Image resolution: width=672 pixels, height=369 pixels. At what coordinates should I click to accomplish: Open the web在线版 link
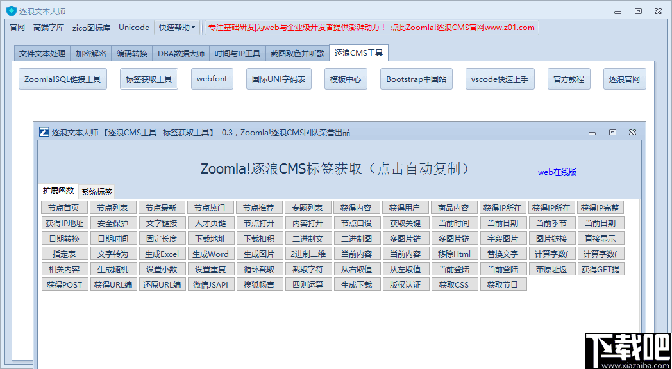[x=557, y=172]
